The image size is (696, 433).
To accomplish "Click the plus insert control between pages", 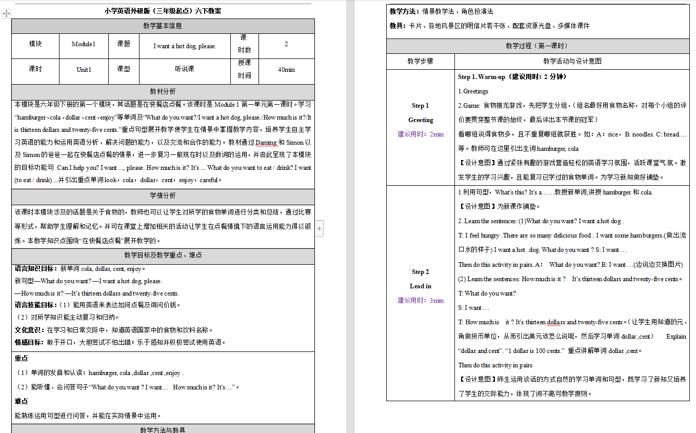I will coord(320,229).
